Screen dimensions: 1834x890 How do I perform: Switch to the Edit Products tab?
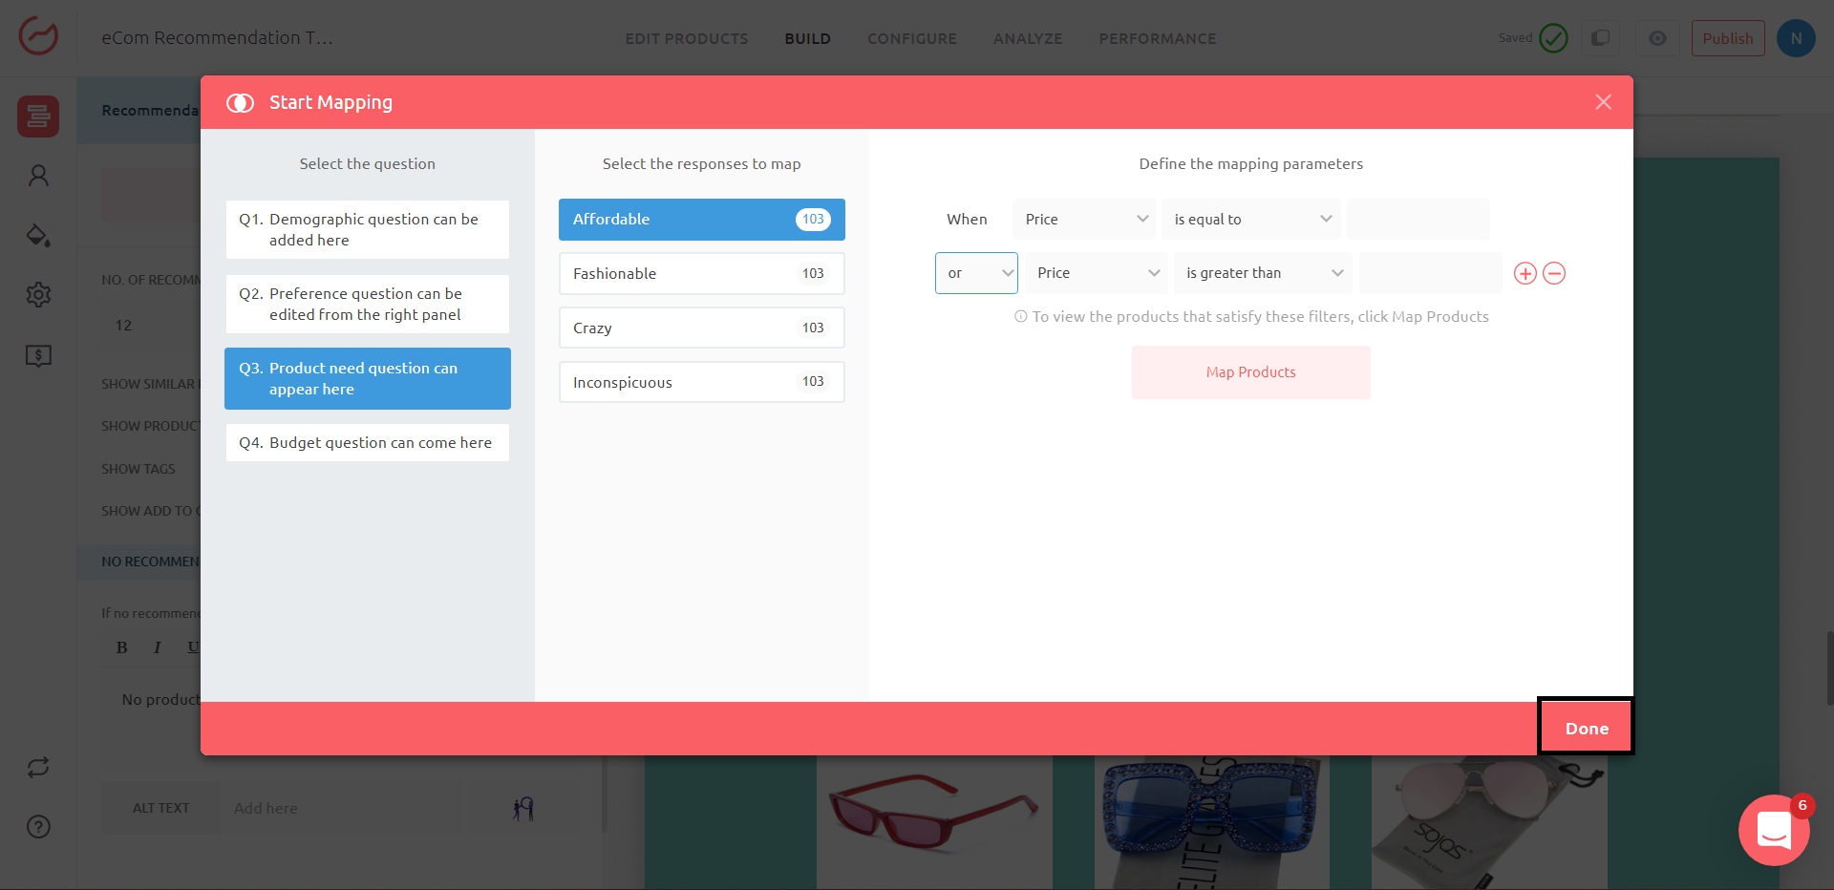pyautogui.click(x=687, y=39)
